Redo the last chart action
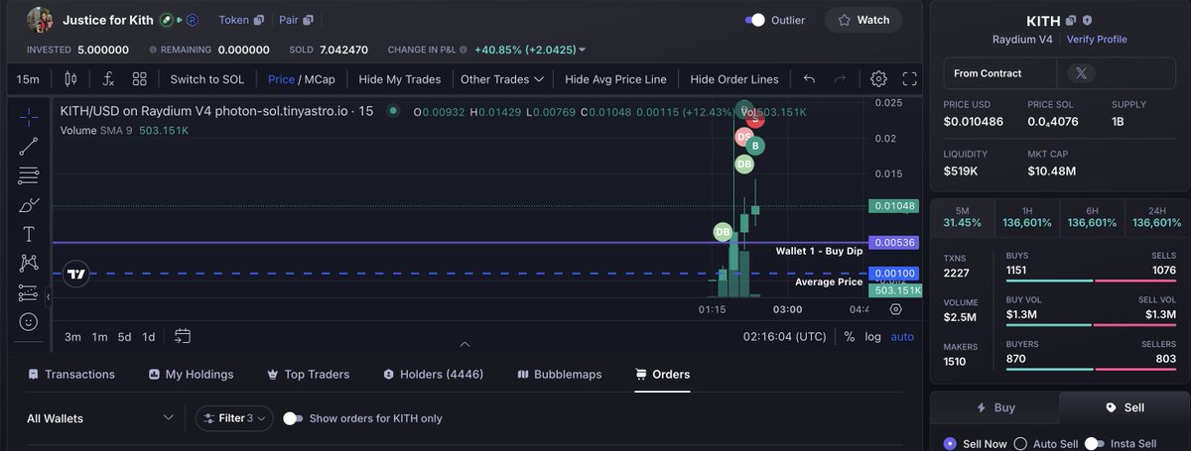1191x451 pixels. coord(840,79)
